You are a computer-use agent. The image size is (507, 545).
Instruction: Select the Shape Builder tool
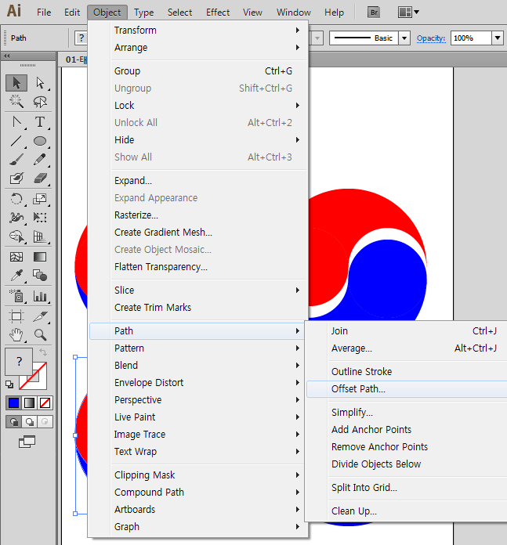16,236
